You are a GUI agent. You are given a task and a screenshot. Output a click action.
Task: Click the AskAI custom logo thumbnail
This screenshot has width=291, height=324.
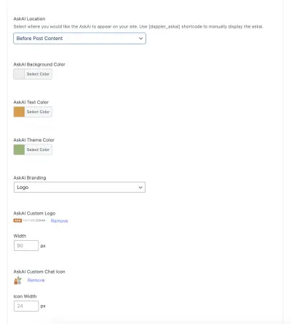tap(29, 220)
